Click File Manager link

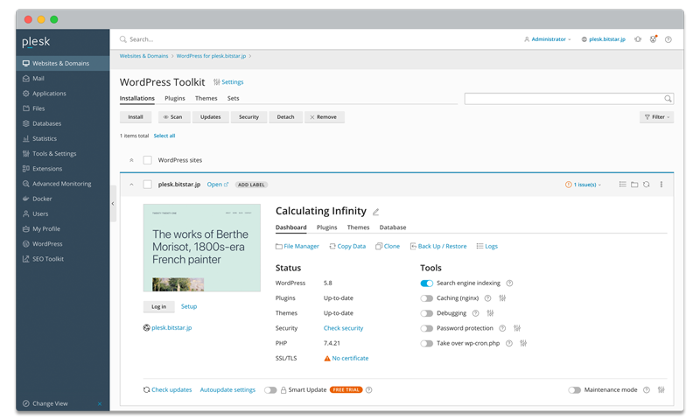pyautogui.click(x=297, y=247)
